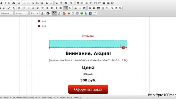
Task: Toggle right-to-left text direction
Action: pos(70,8)
